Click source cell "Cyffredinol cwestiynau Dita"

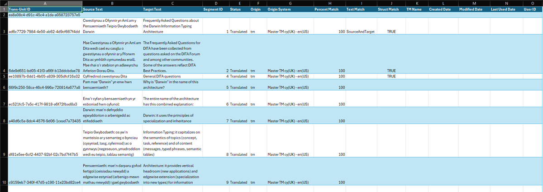point(112,76)
